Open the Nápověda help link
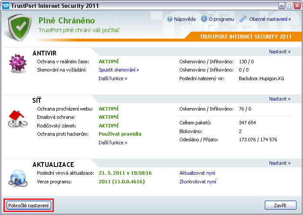The width and height of the screenshot is (303, 215). [x=185, y=19]
